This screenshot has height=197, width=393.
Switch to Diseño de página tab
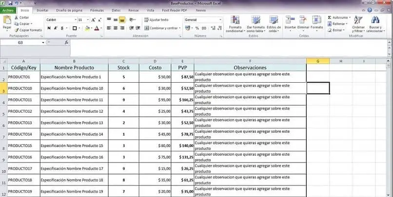pyautogui.click(x=69, y=11)
